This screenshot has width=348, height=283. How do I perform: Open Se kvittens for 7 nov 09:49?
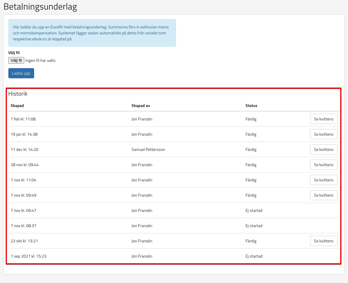point(323,195)
